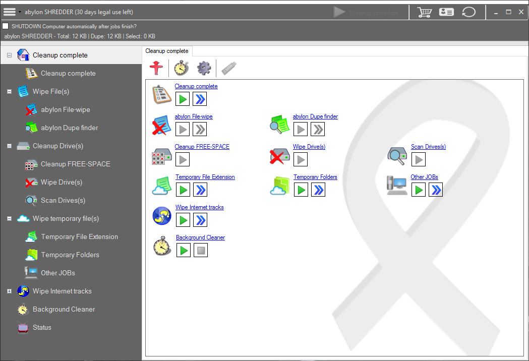Click the Wipe Internet tracks globe icon in main panel
The image size is (529, 361).
point(161,216)
